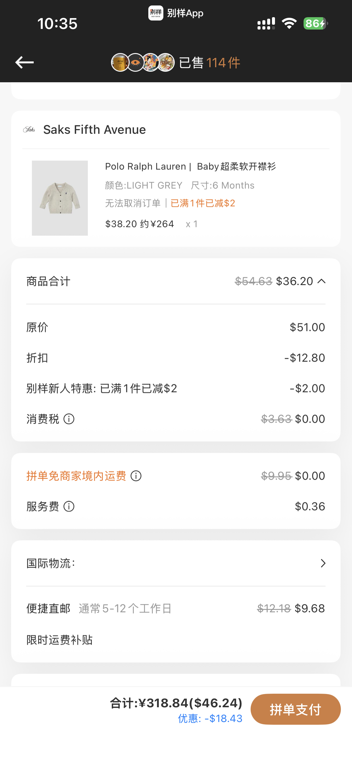Tap the info icon beside 拼单免商家境内运费
352x763 pixels.
click(x=136, y=476)
